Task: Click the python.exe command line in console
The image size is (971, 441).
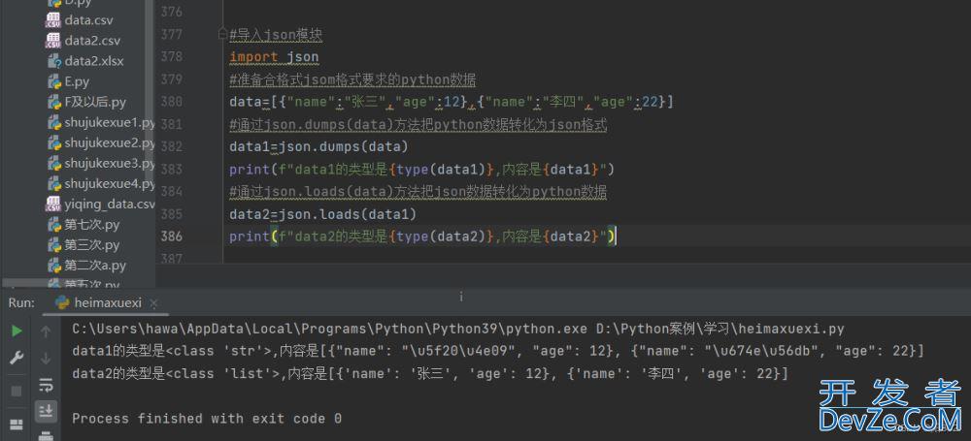Action: (457, 329)
